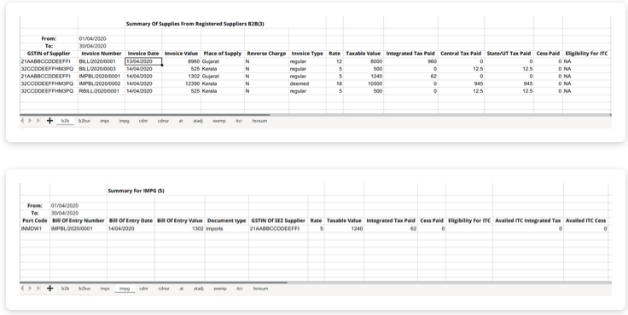
Task: Go to next sheet tab in B2B spreadsheet
Action: point(30,120)
